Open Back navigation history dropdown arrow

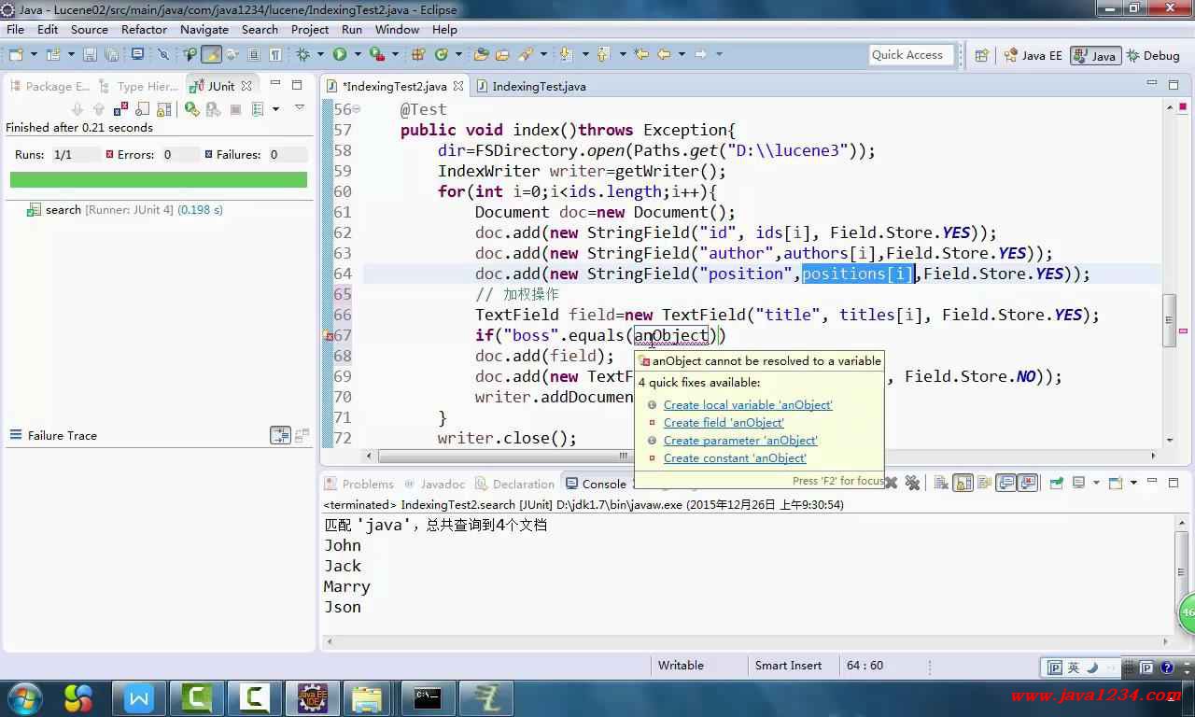682,54
